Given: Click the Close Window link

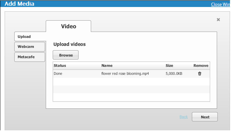Looking at the screenshot, I should [x=221, y=5].
